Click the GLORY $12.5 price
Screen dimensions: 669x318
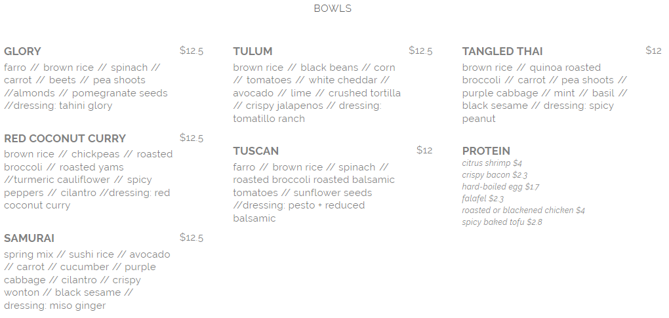click(x=192, y=51)
